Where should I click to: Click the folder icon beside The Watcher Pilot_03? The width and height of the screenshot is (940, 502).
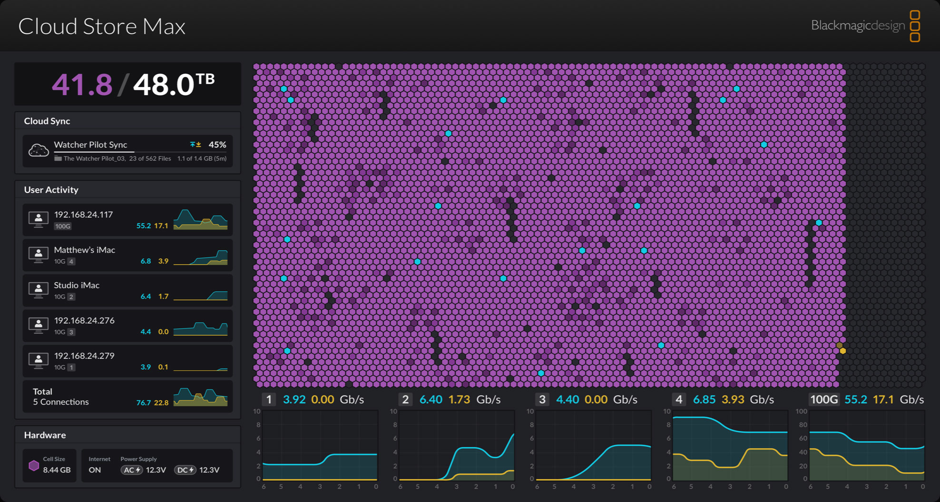58,158
